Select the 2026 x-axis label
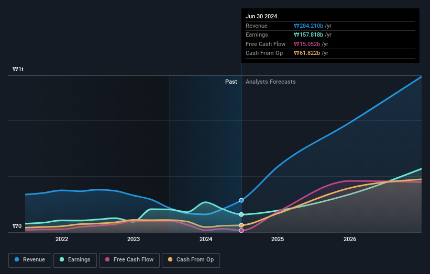The width and height of the screenshot is (430, 274). click(350, 239)
